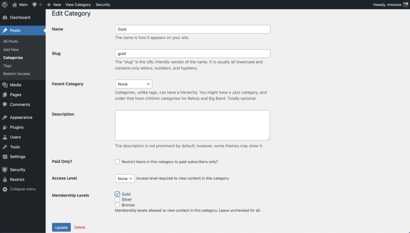Click the Membership Levels label

pos(70,195)
